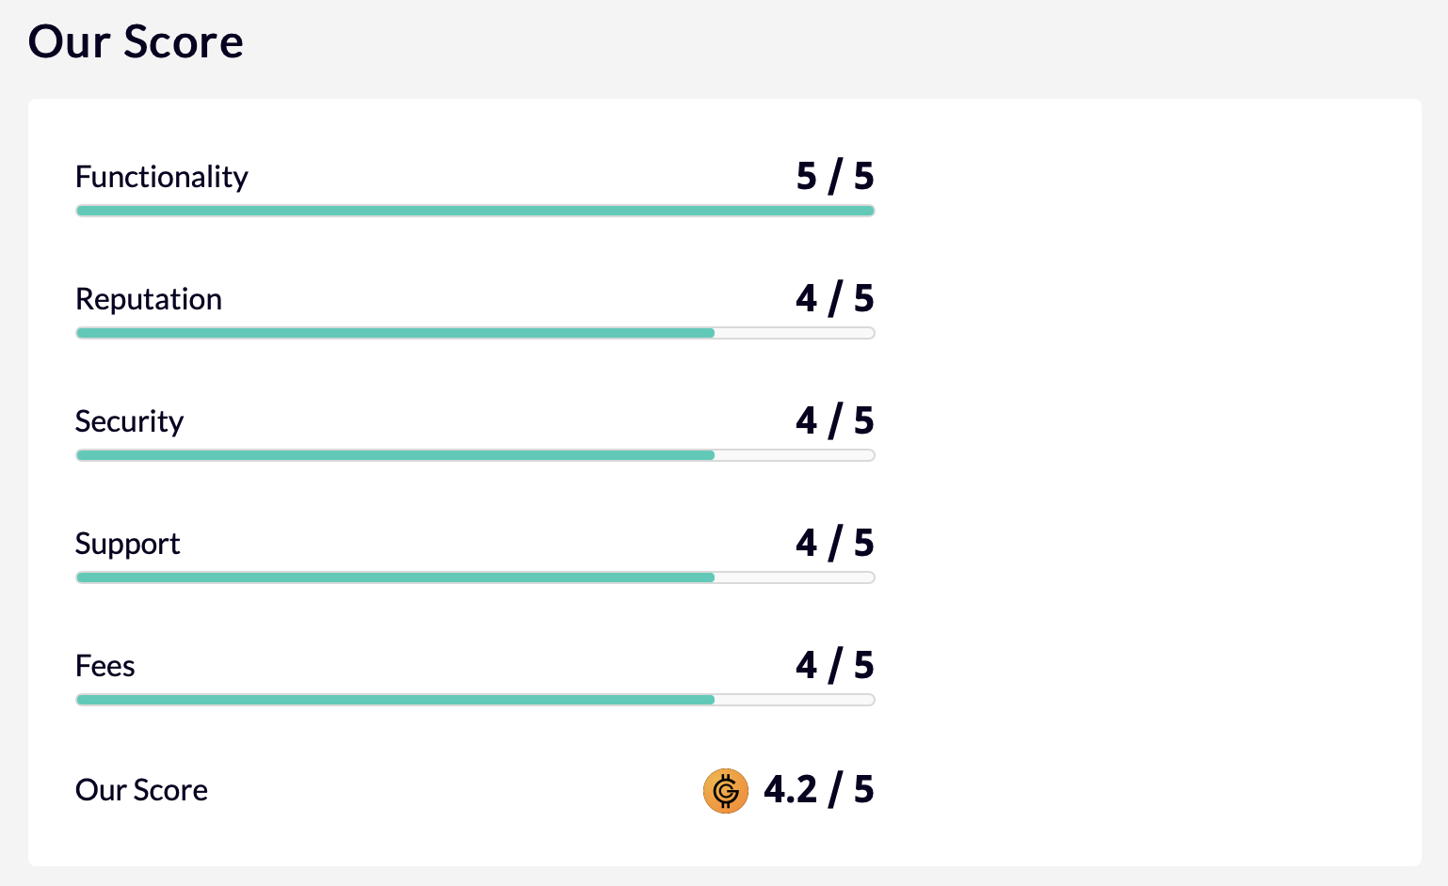Click the 5 / 5 Functionality rating

coord(835,177)
